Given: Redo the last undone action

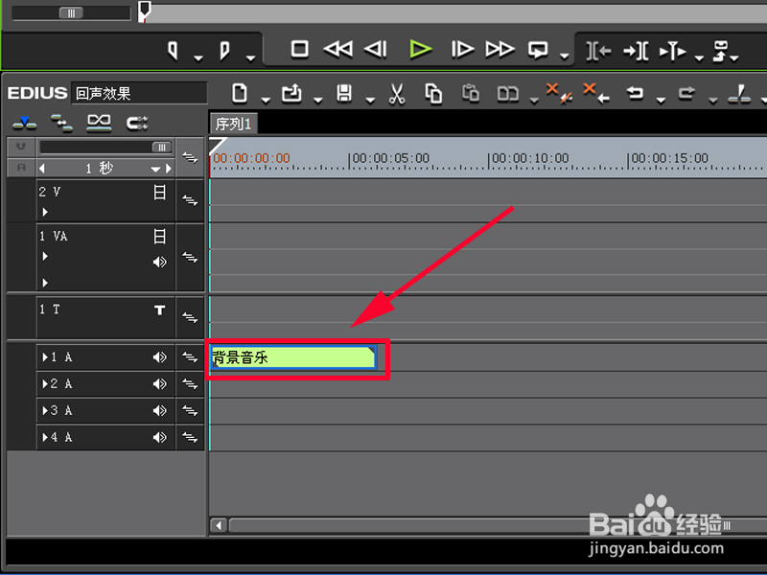Looking at the screenshot, I should 686,92.
